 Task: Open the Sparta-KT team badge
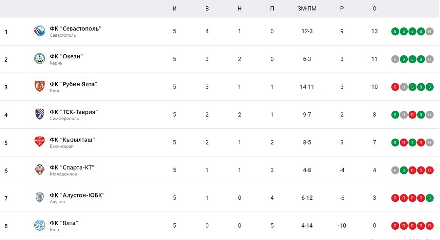tap(40, 170)
